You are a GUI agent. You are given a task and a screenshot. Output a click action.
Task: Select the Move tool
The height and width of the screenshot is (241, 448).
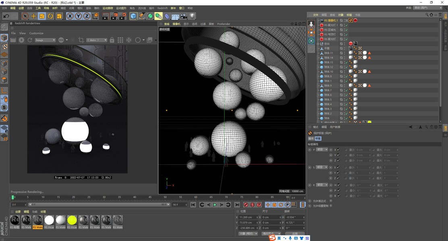(x=34, y=16)
